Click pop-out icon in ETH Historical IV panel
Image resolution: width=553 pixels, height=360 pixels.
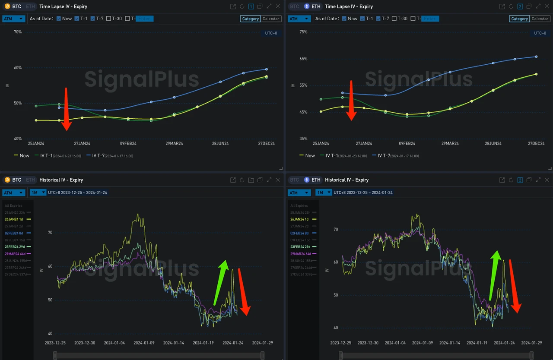pyautogui.click(x=502, y=180)
